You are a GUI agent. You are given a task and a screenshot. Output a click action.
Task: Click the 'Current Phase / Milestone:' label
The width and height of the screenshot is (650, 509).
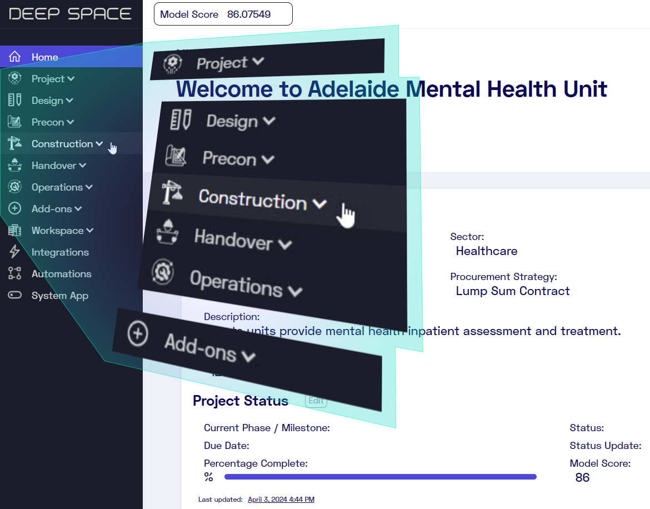click(267, 428)
